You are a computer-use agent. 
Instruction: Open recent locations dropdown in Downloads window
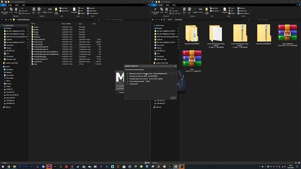(159, 20)
